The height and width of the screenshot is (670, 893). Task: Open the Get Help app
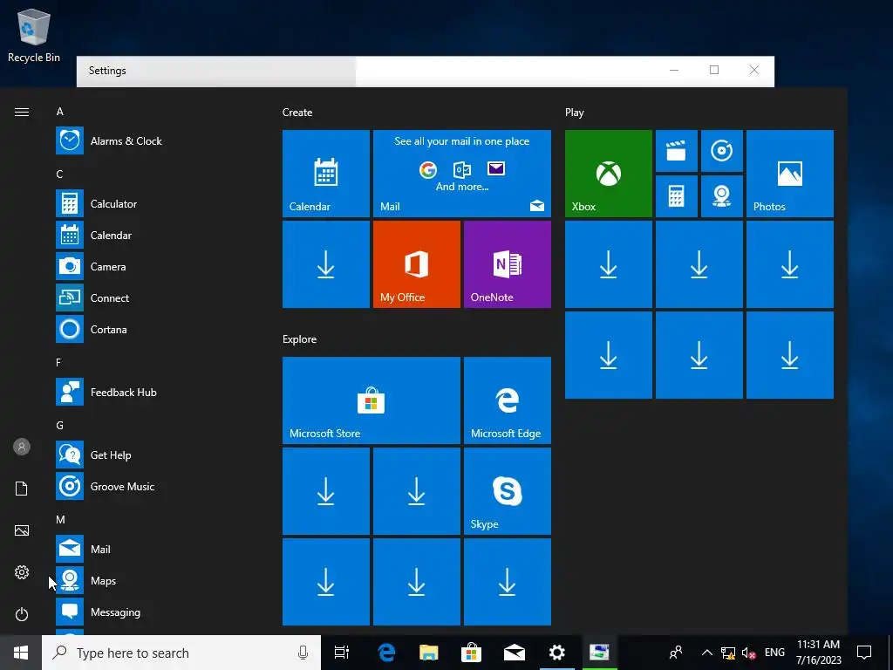coord(153,455)
